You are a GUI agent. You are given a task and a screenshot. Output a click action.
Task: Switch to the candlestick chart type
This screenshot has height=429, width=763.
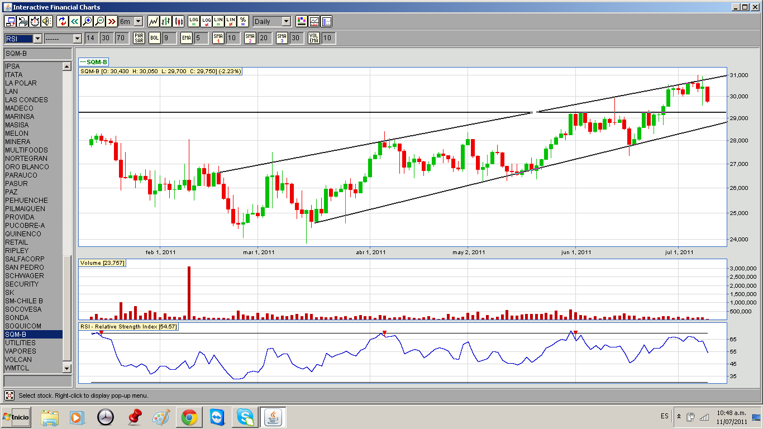179,21
